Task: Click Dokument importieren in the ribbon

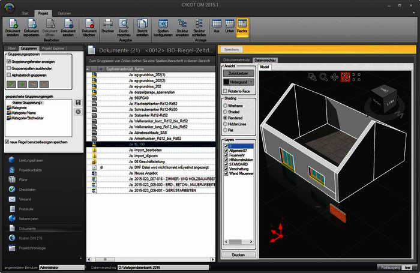Action: [x=31, y=28]
